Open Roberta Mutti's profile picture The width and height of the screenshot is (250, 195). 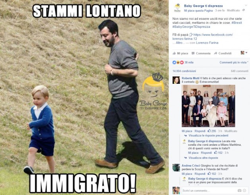click(176, 80)
